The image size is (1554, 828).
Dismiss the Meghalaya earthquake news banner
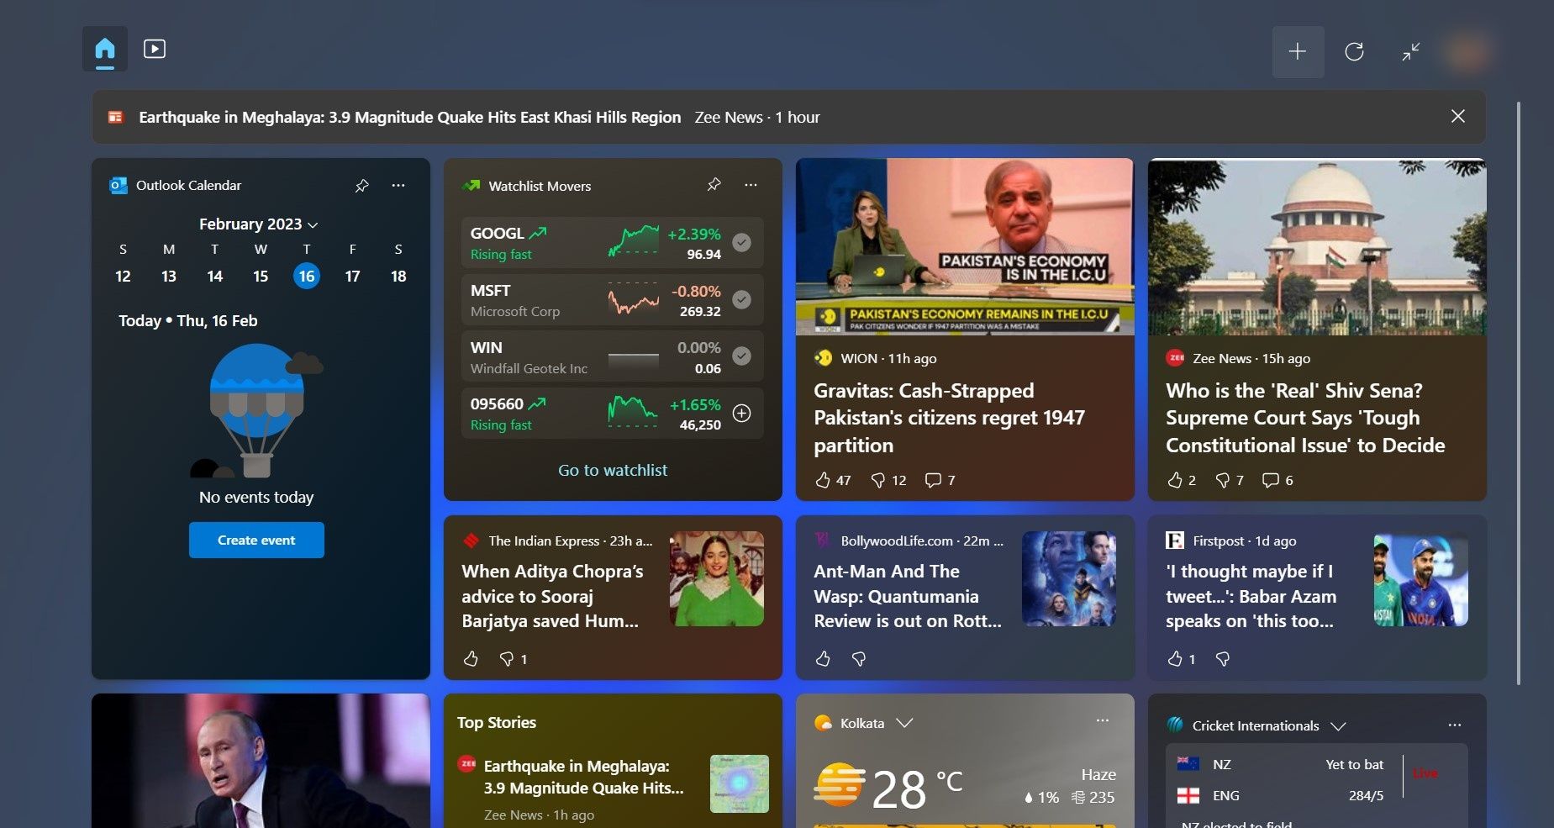[1458, 116]
